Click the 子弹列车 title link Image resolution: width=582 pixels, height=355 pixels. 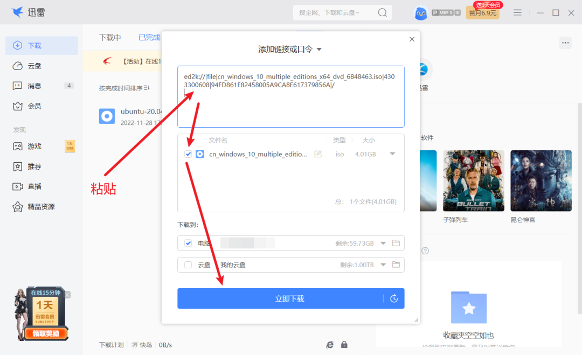point(455,220)
